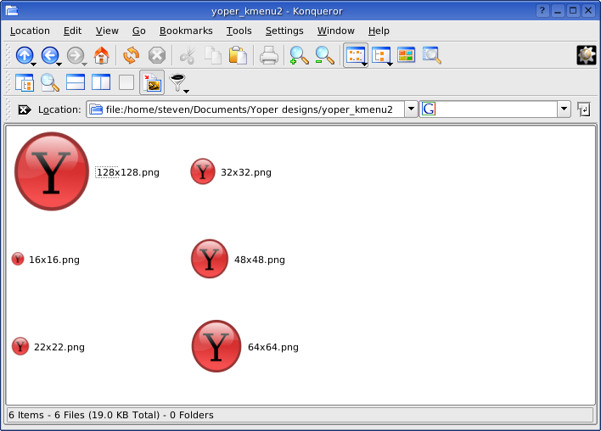
Task: Open the Go menu
Action: point(138,31)
